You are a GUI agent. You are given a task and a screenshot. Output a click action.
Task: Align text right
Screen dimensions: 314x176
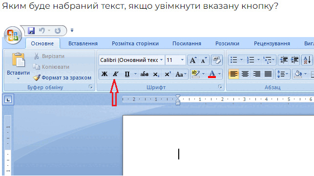click(x=257, y=74)
